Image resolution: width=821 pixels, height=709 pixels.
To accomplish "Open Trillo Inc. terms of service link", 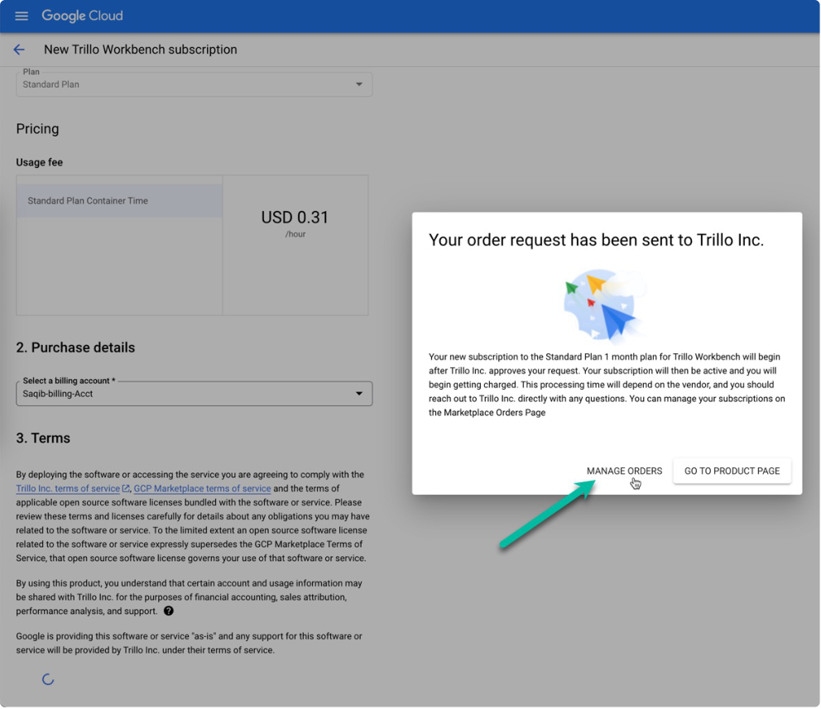I will 68,488.
